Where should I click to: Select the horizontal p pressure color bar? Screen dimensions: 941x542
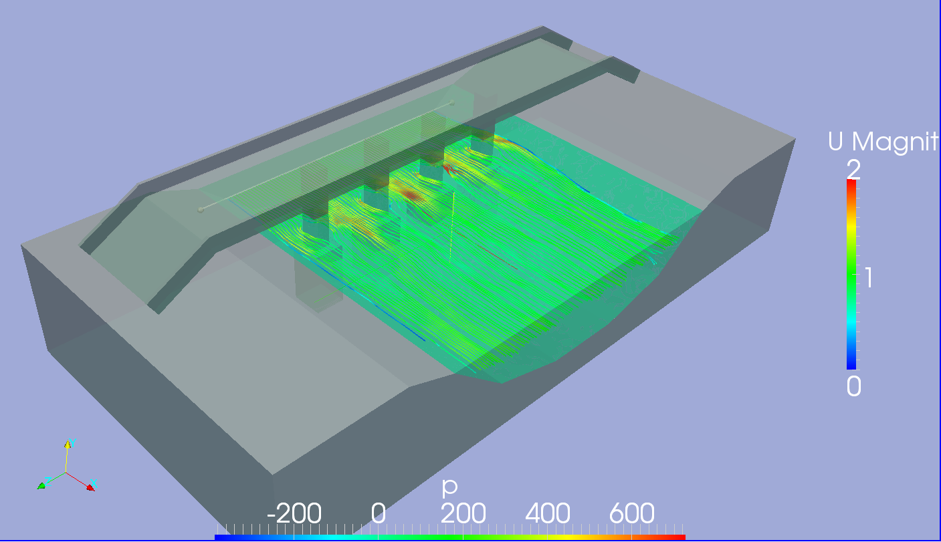tap(450, 537)
